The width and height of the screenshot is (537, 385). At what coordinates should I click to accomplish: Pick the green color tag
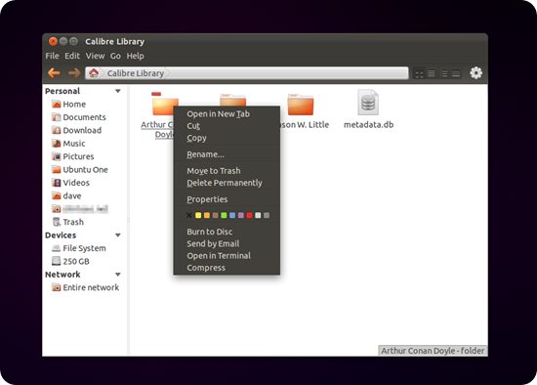224,215
